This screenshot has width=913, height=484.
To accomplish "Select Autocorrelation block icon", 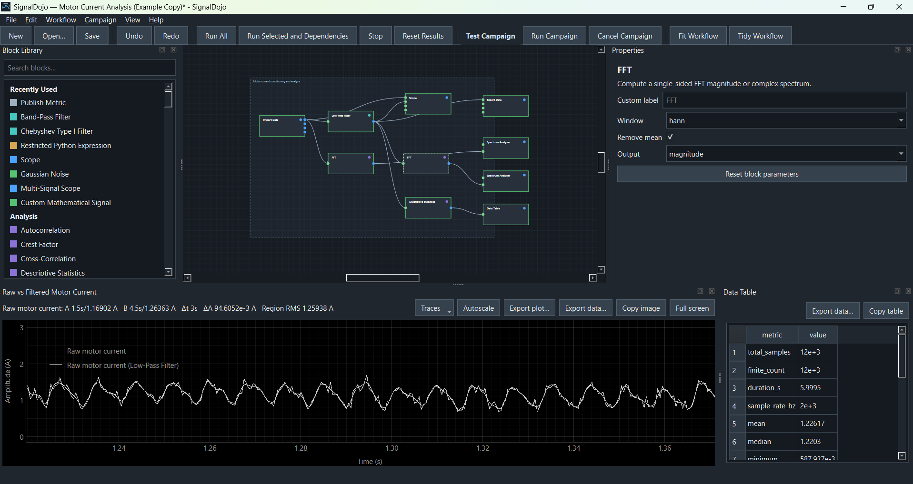I will click(x=14, y=230).
